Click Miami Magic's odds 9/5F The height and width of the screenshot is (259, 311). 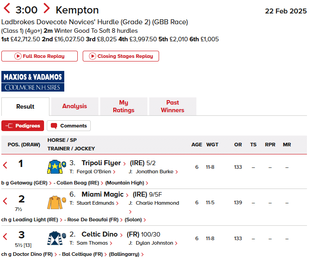(x=155, y=195)
